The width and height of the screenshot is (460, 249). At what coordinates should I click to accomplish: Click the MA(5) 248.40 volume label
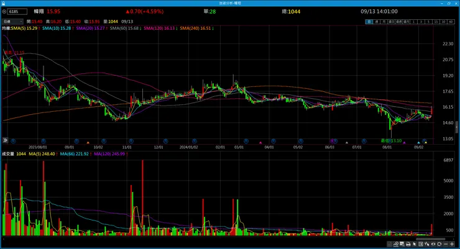42,154
